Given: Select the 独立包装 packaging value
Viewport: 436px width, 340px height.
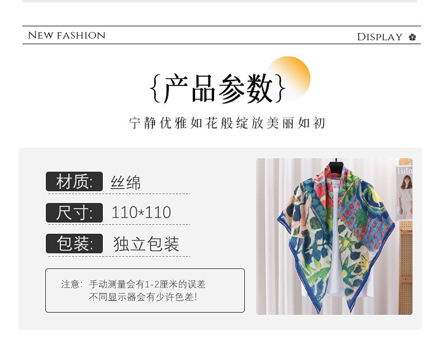Looking at the screenshot, I should coord(146,244).
